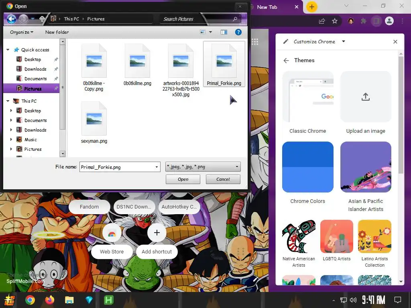Click the navigation pane scroll up arrow
The height and width of the screenshot is (308, 411).
click(62, 42)
